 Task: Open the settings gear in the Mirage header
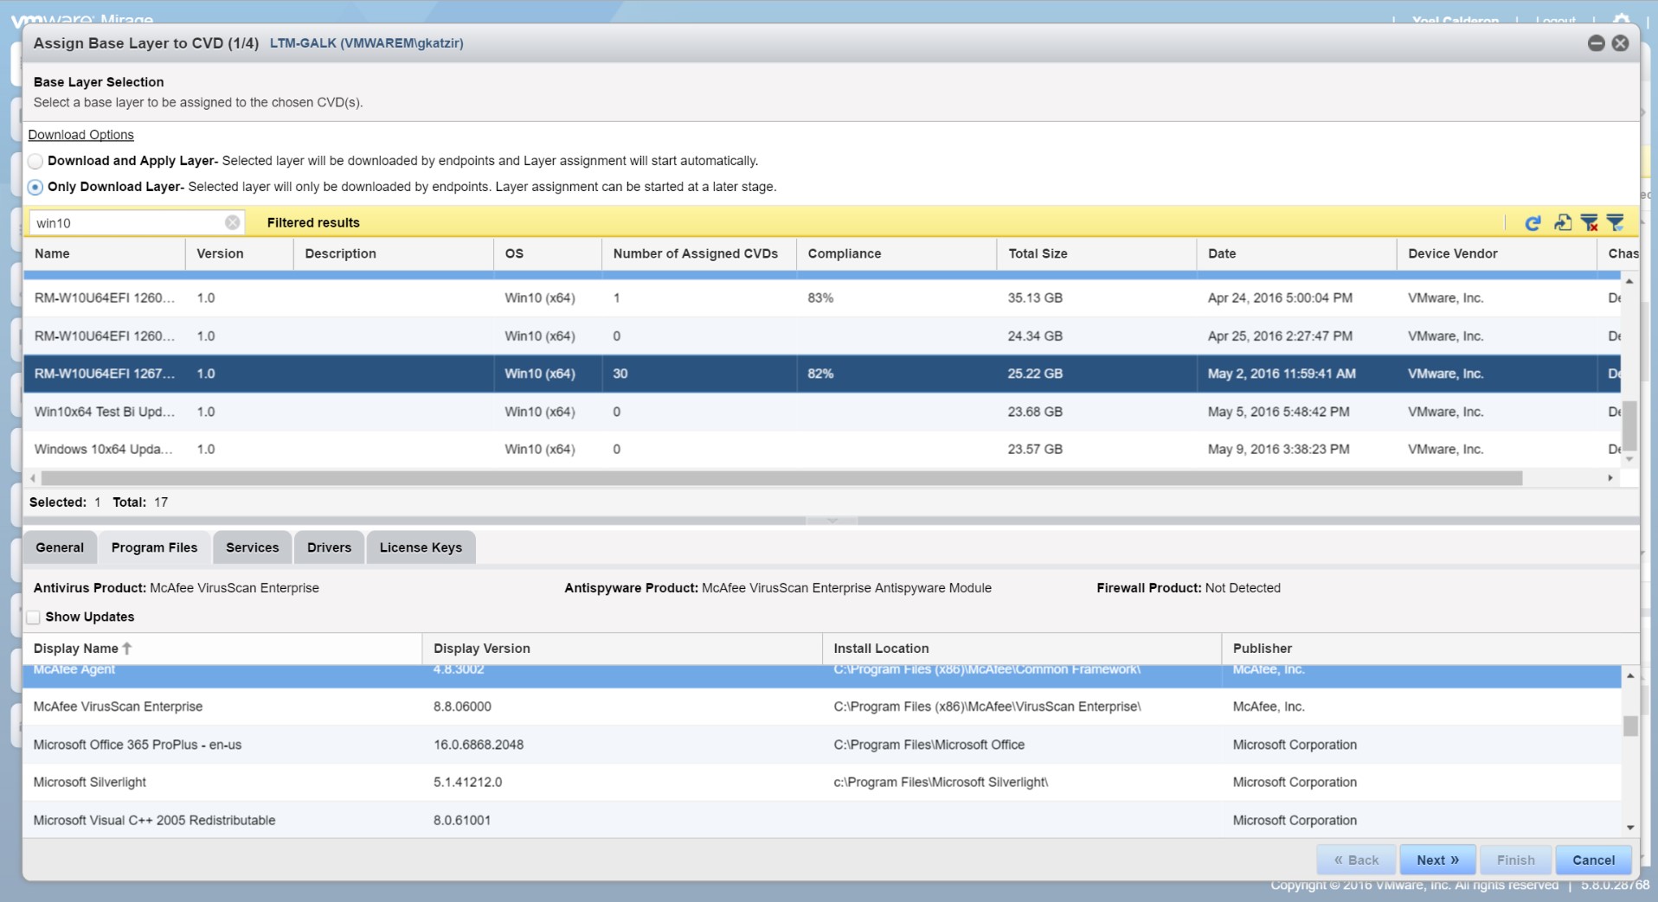[x=1622, y=18]
